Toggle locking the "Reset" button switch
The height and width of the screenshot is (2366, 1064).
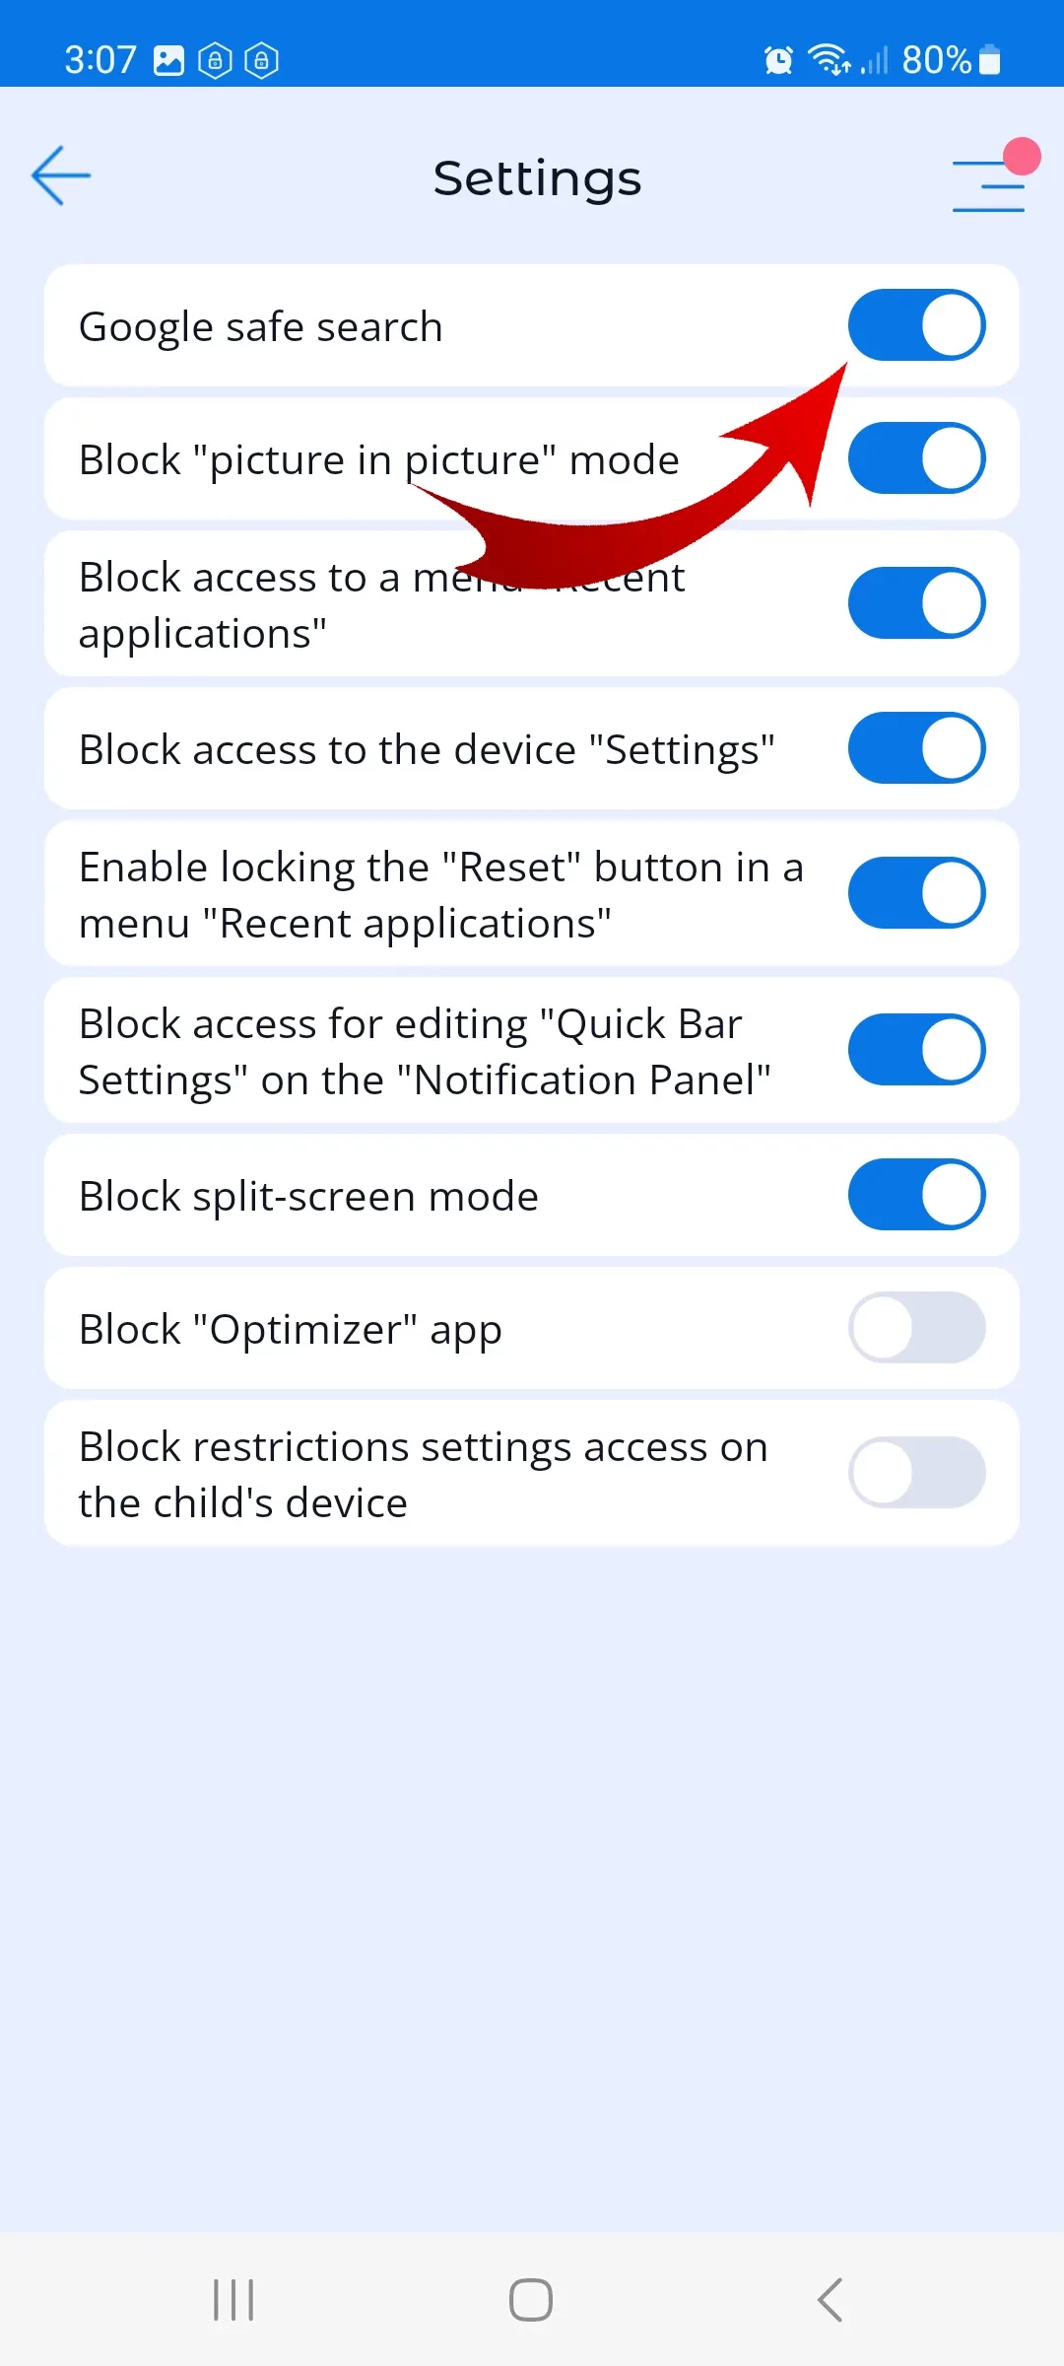[x=916, y=893]
